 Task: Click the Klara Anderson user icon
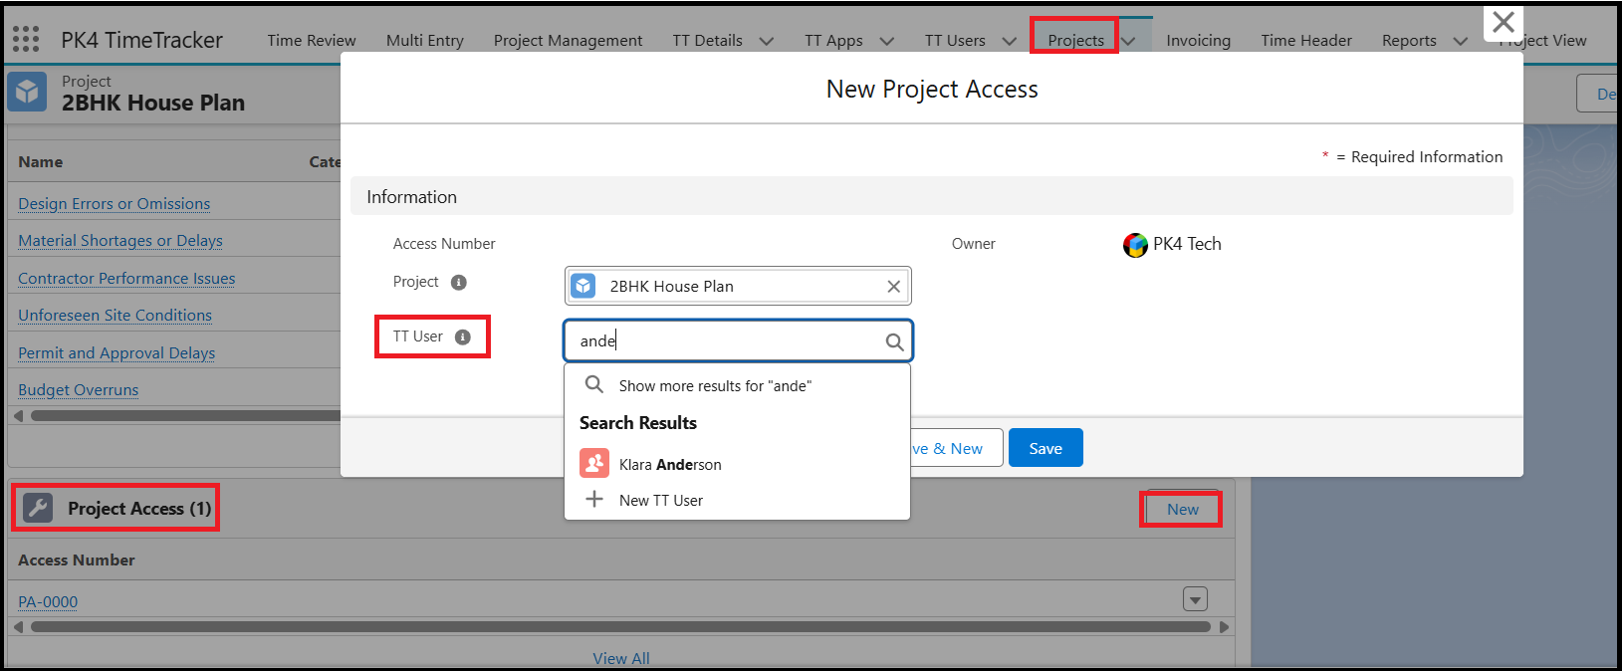coord(594,463)
